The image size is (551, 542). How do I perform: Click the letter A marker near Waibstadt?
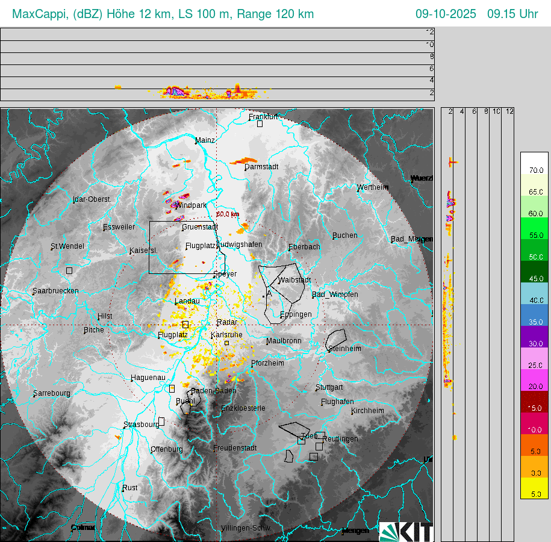click(x=269, y=294)
